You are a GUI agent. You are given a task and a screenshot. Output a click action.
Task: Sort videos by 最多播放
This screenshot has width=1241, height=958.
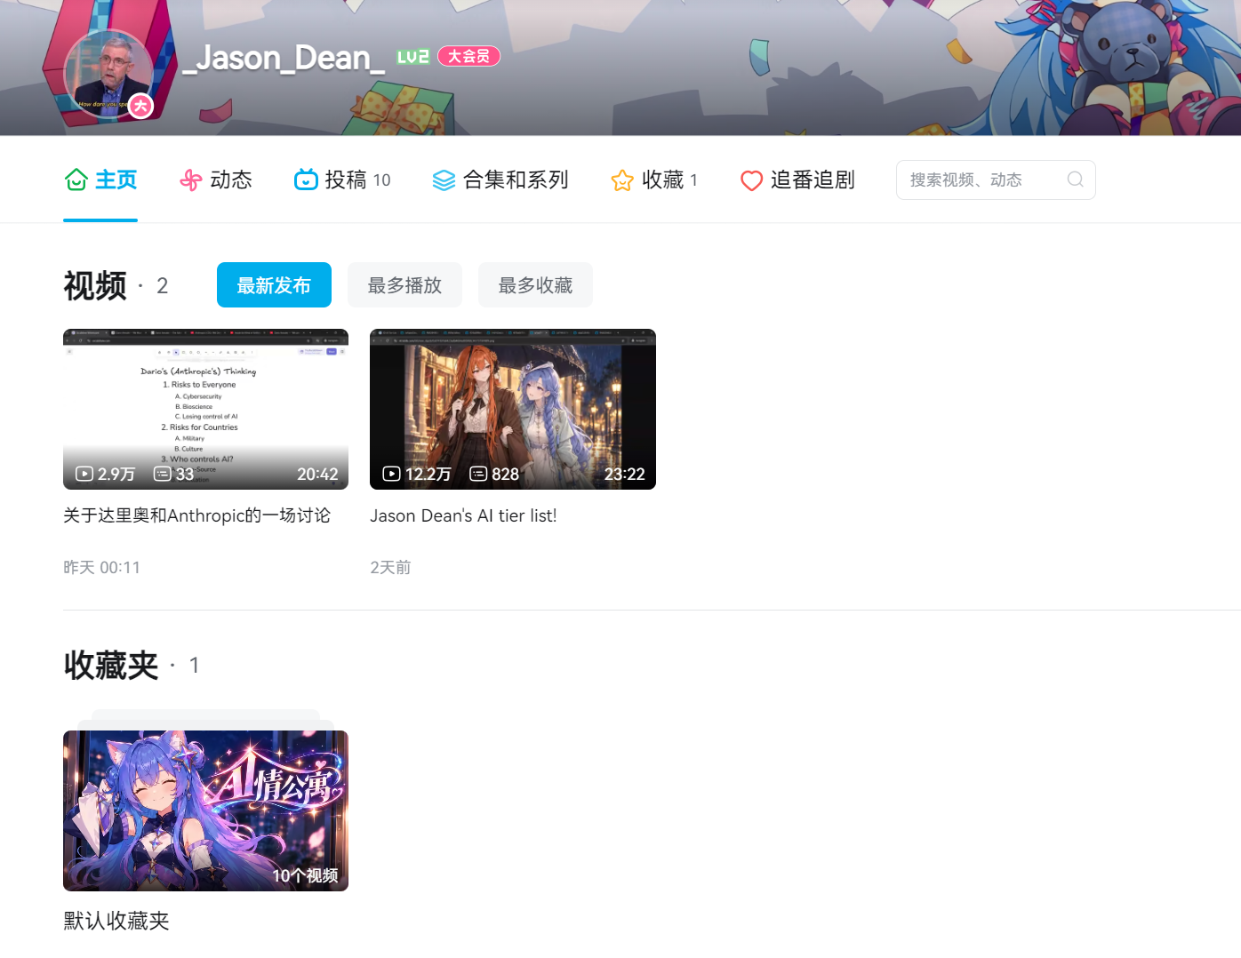[x=404, y=285]
